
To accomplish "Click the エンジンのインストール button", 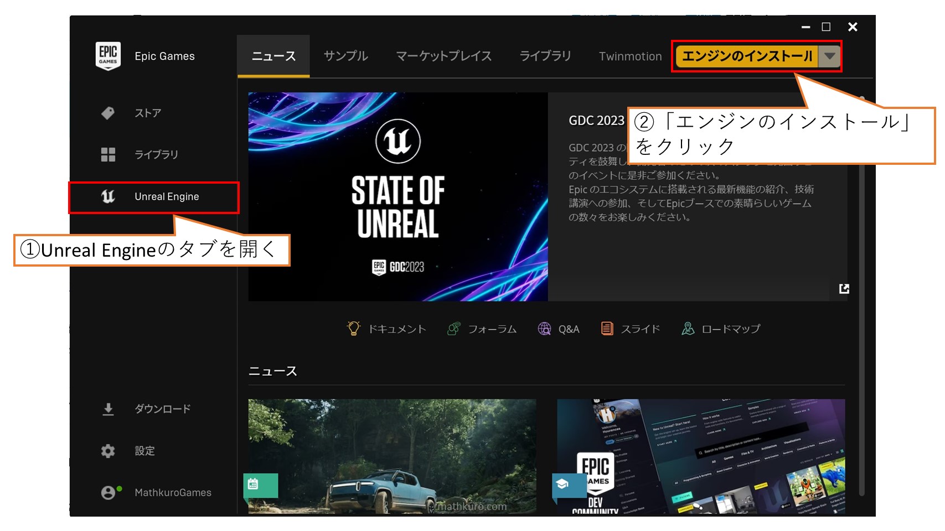I will 747,56.
